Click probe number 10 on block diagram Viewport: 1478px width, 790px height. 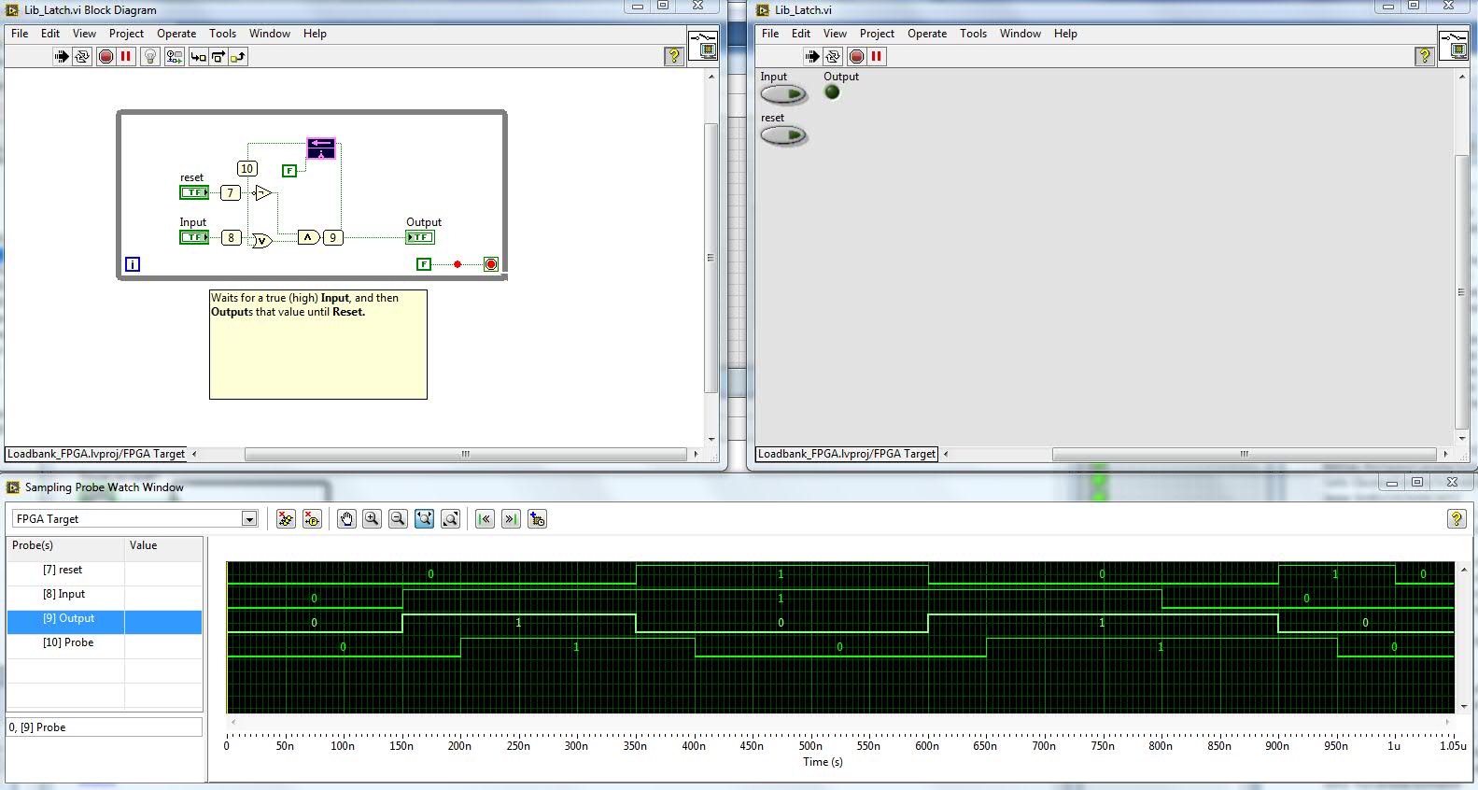click(246, 168)
